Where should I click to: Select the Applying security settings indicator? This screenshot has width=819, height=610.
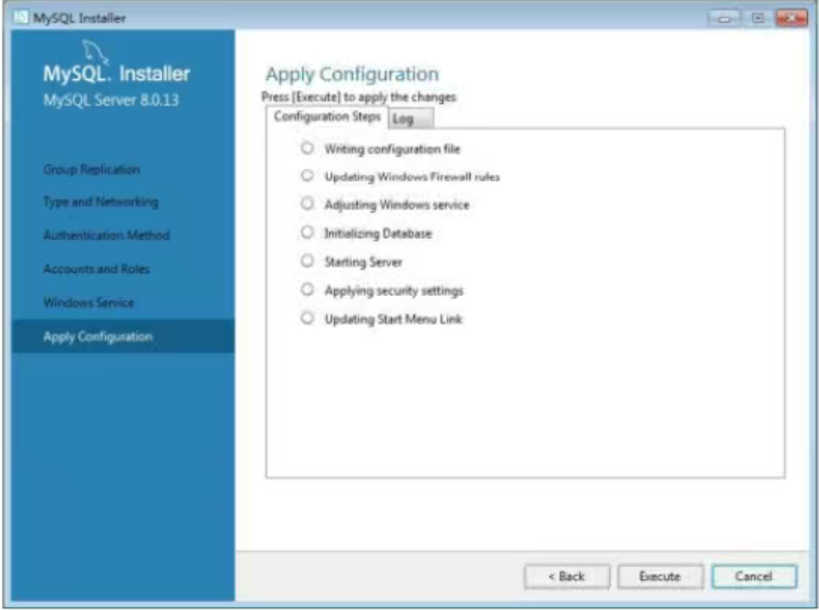307,289
